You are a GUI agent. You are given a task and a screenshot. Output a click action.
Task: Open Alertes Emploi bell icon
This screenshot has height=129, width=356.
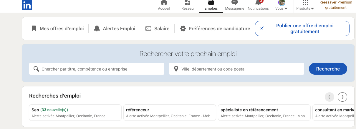(97, 29)
